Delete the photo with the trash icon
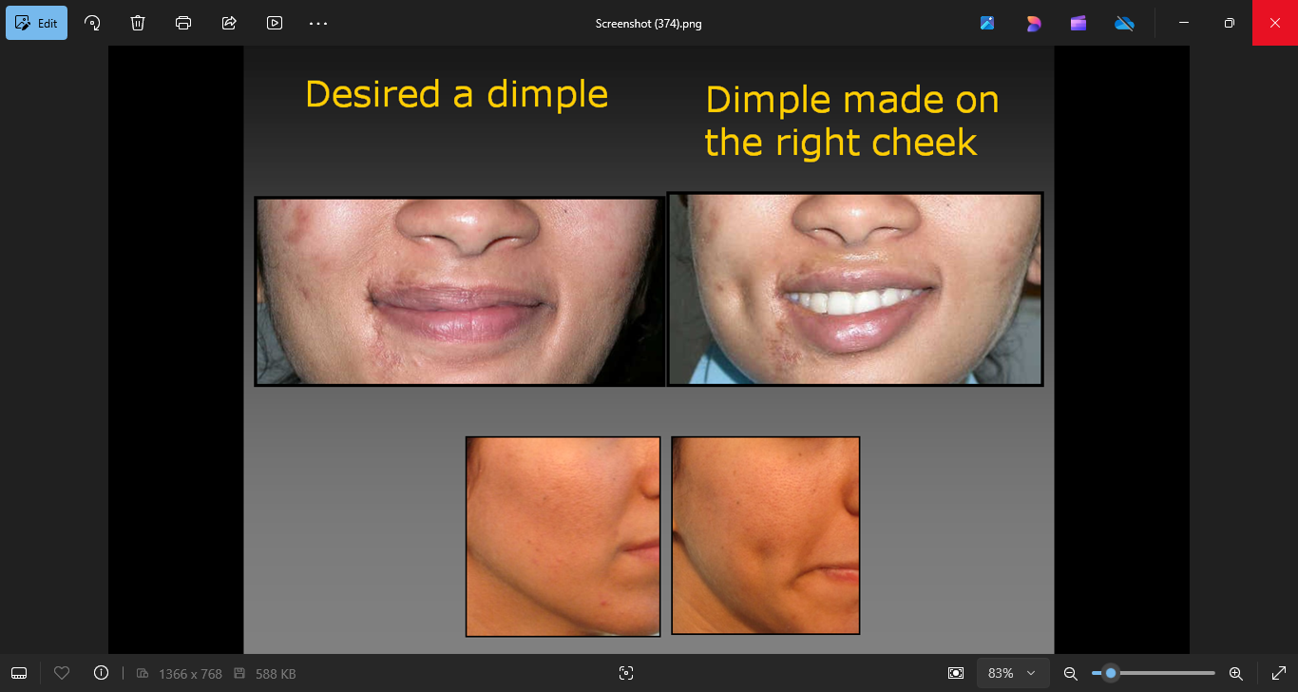 [x=138, y=23]
